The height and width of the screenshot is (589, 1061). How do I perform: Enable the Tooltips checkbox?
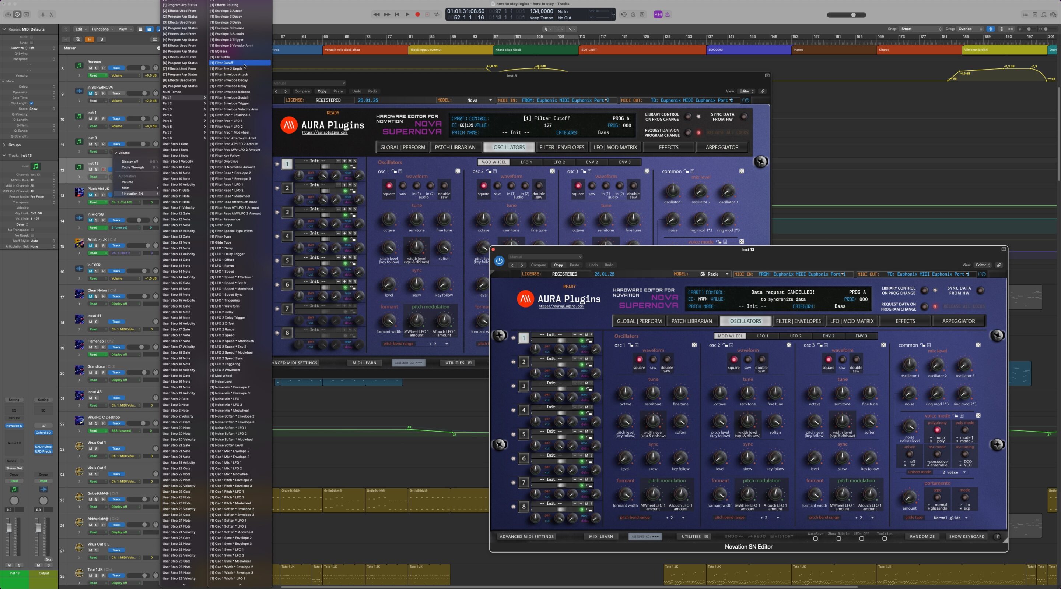click(x=884, y=538)
